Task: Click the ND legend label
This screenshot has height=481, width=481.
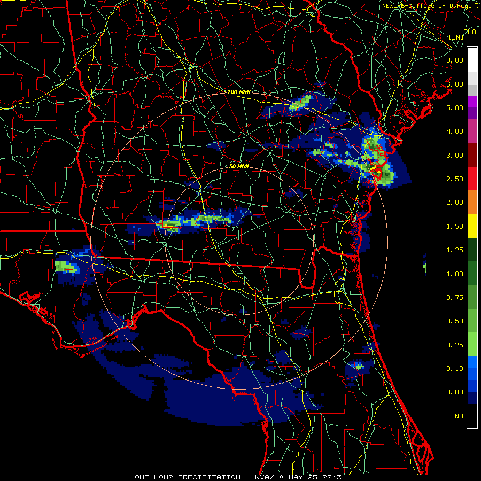Action: 459,416
